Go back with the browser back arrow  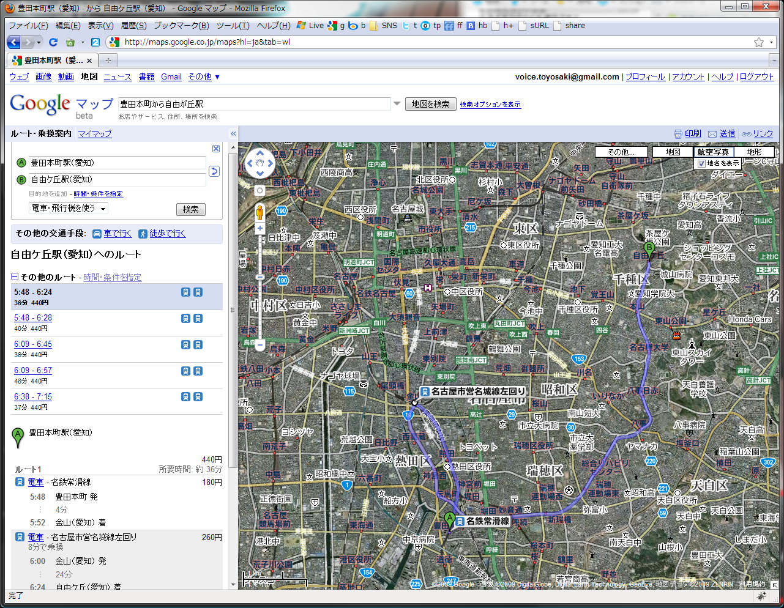(14, 42)
